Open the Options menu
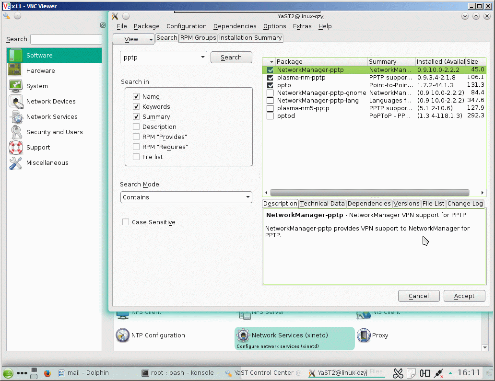 point(275,26)
